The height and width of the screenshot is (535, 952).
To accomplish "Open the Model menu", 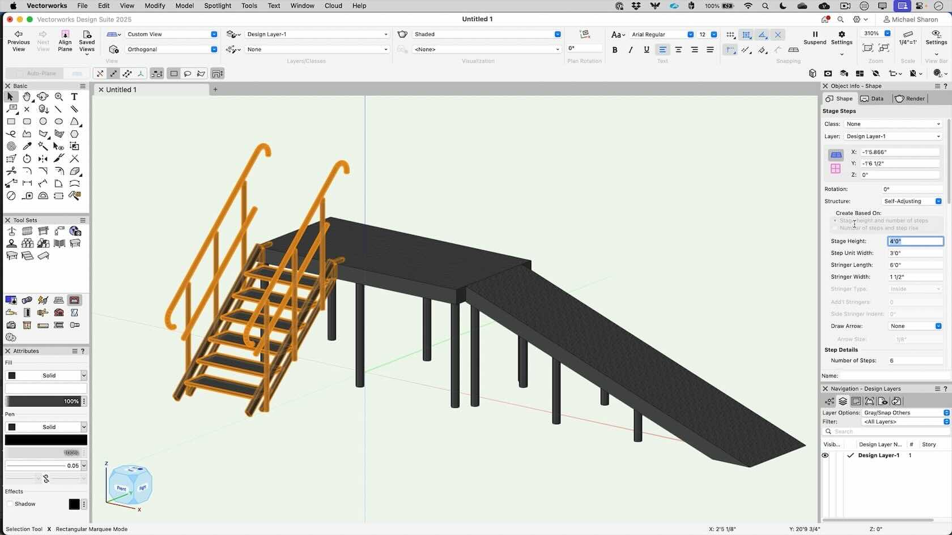I will (184, 6).
